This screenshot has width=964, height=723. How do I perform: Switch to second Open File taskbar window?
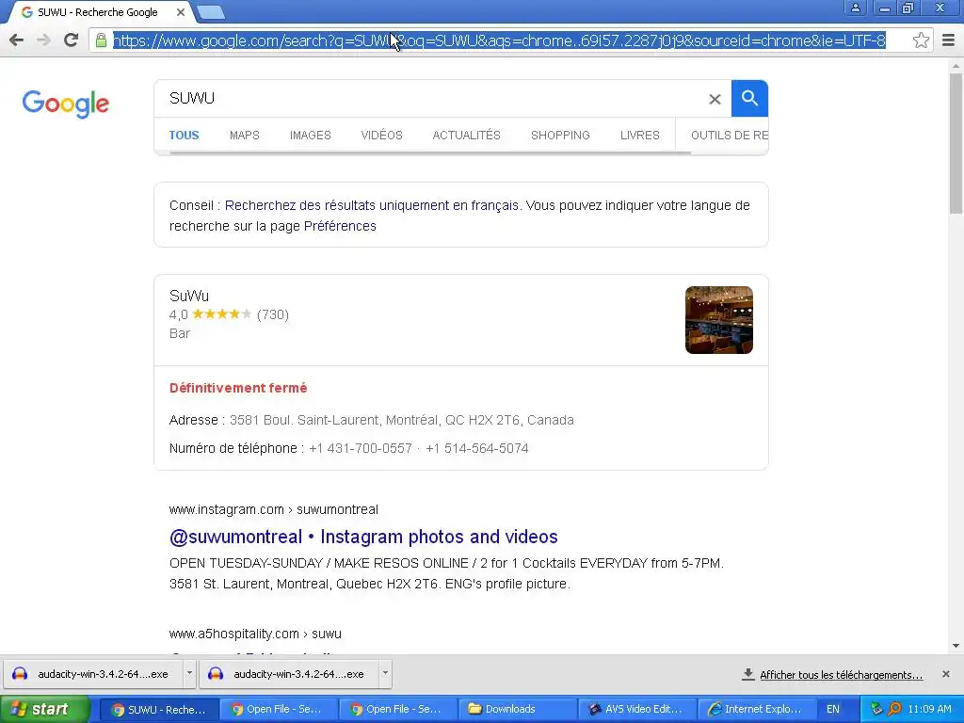coord(398,710)
